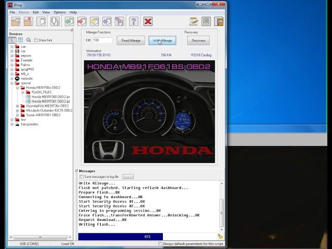The width and height of the screenshot is (332, 249).
Task: Click the pin icon of Messages panel
Action: (76, 171)
